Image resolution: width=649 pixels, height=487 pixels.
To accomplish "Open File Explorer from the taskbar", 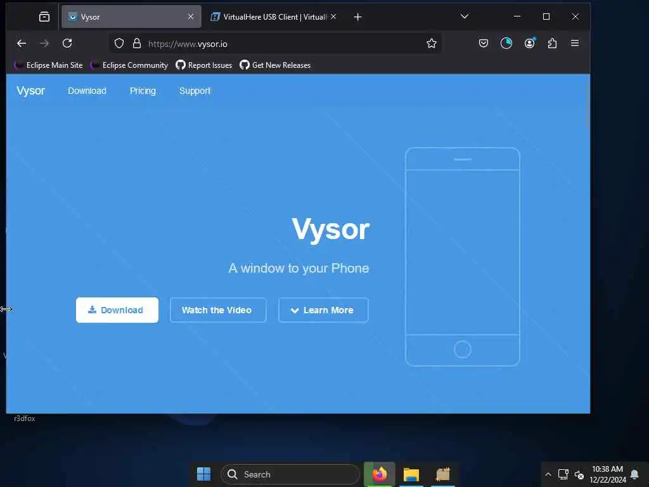I will pyautogui.click(x=411, y=474).
